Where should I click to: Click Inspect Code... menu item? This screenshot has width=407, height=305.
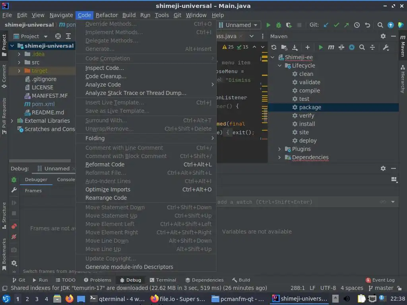[x=146, y=68]
